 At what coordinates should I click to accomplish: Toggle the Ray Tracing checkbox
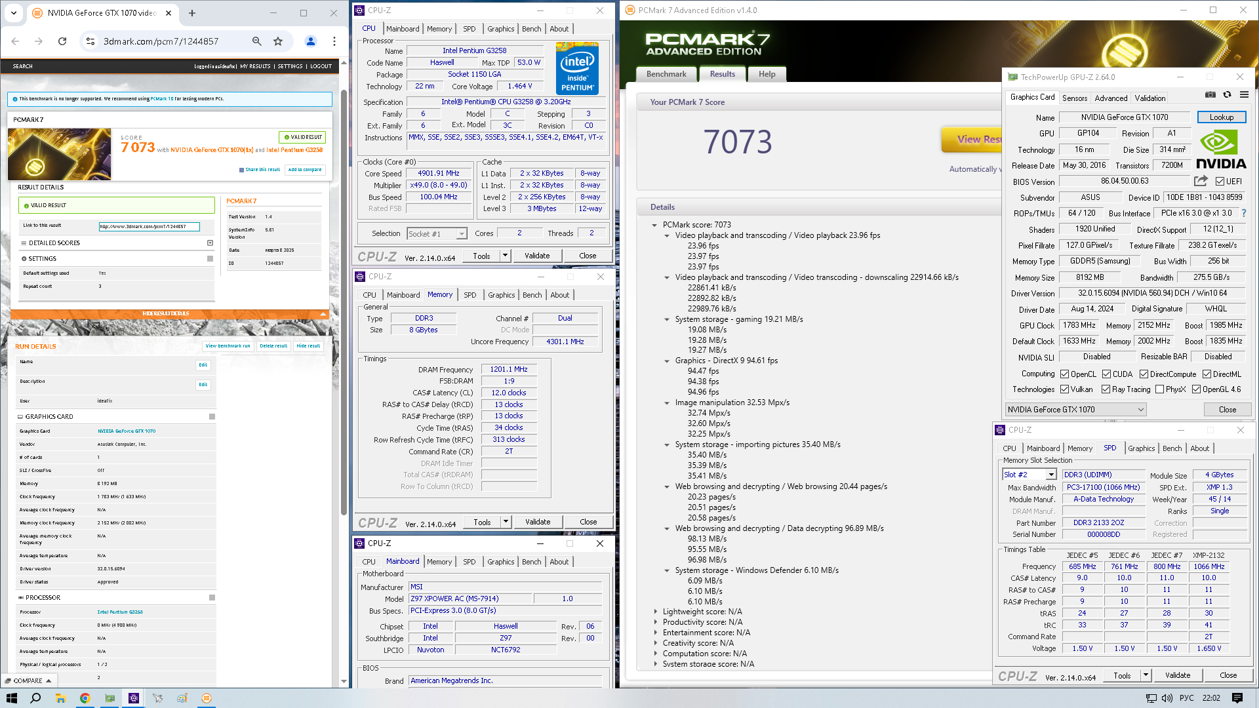tap(1106, 389)
